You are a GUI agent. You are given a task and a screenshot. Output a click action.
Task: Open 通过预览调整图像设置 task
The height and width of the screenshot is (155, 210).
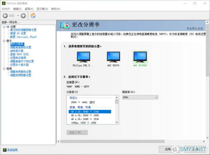[23, 30]
